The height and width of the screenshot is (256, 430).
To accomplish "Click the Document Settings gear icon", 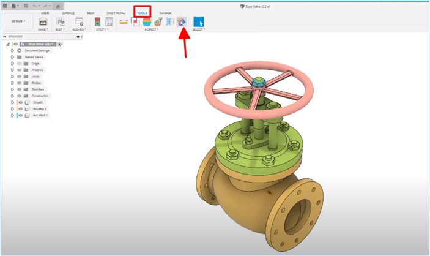I will click(19, 51).
